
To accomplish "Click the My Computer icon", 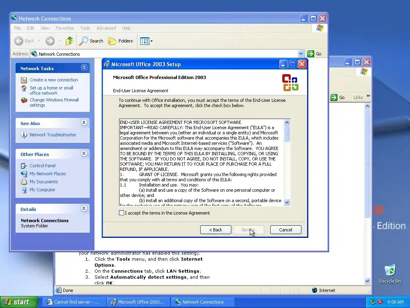I will pyautogui.click(x=24, y=190).
